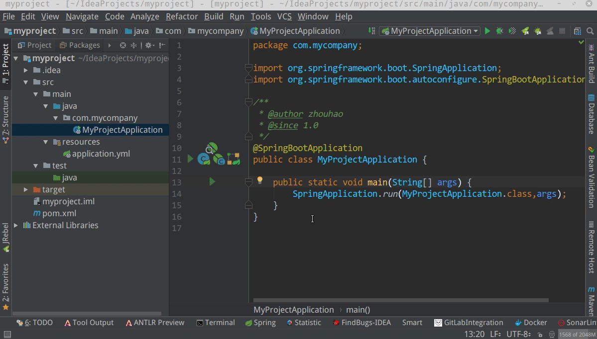Open the ANTLR Preview tool window

[155, 323]
